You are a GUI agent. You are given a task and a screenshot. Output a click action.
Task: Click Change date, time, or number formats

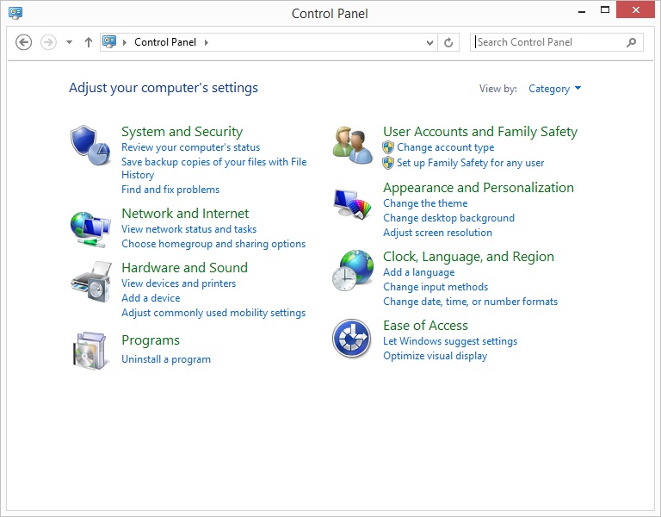click(x=470, y=302)
